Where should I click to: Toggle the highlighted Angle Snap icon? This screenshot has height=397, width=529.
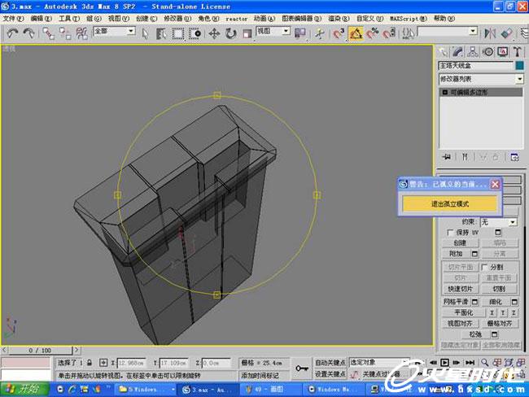[x=356, y=33]
